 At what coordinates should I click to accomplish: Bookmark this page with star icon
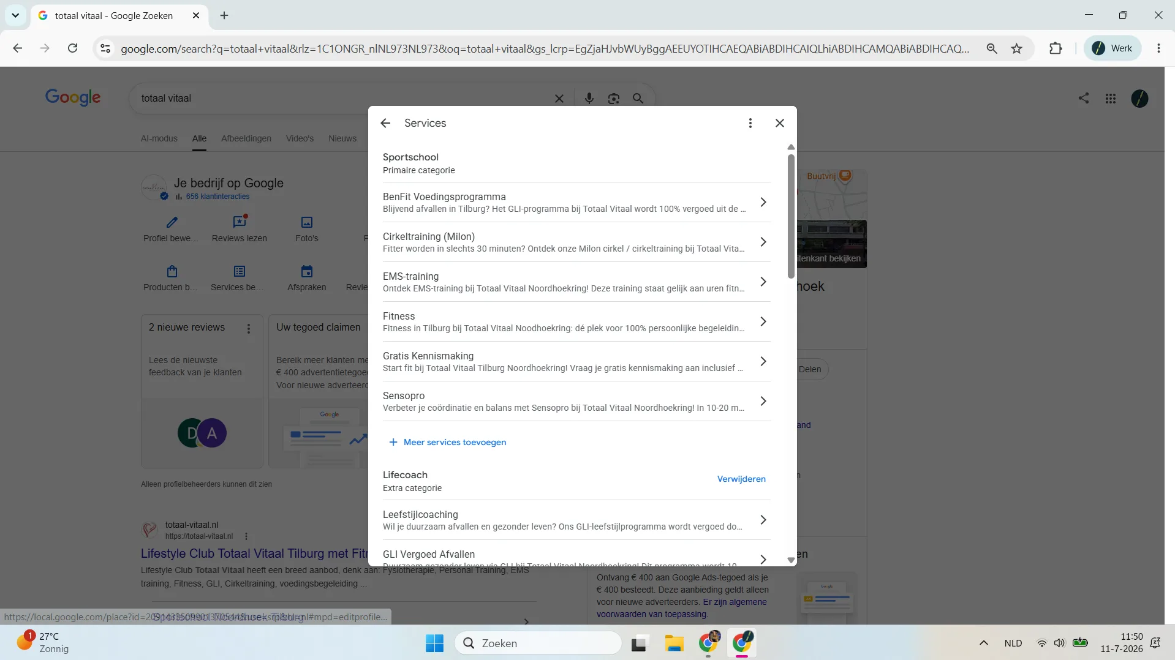[1016, 48]
